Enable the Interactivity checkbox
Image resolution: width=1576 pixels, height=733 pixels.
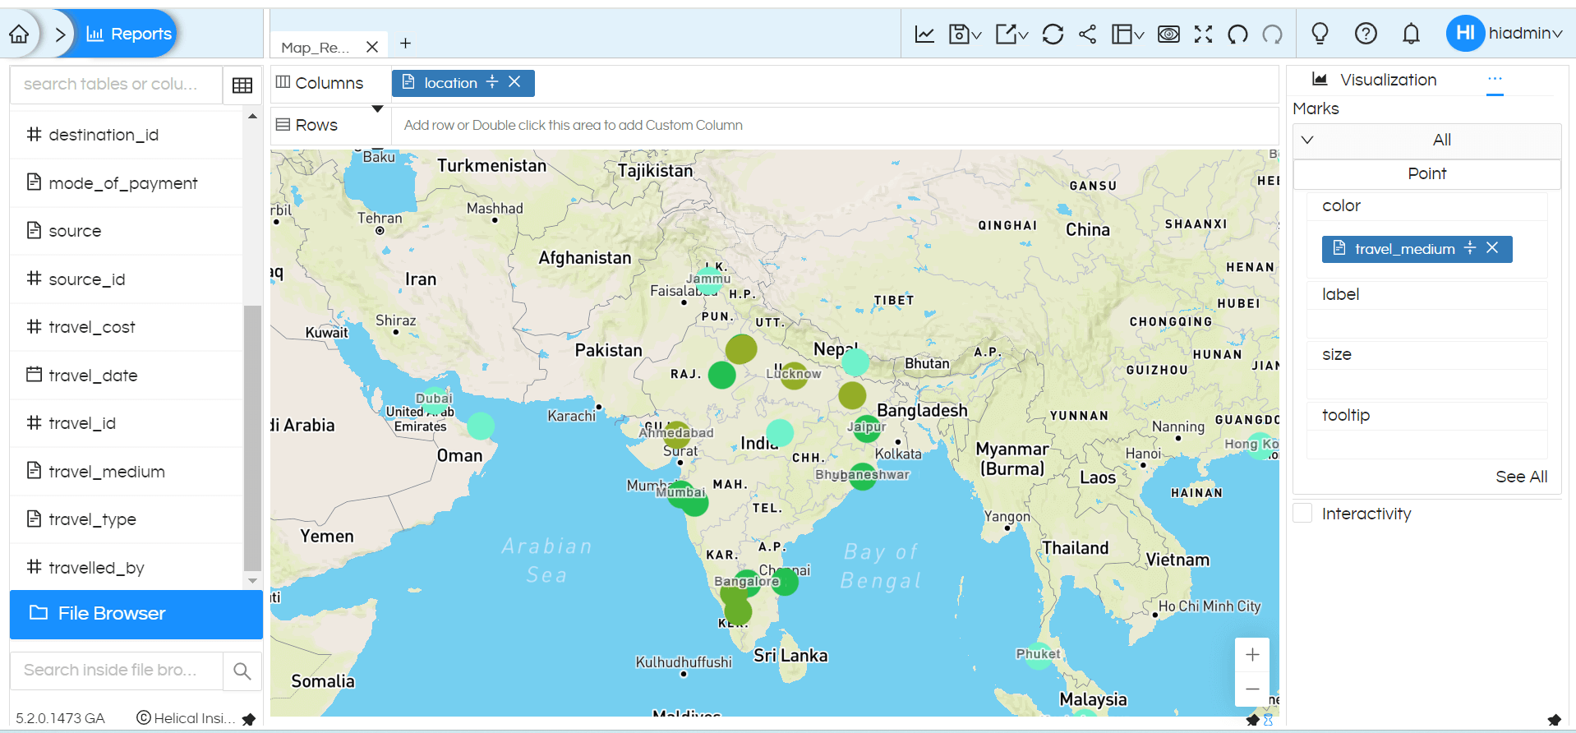tap(1302, 514)
